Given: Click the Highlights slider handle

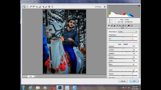Looking at the screenshot, I should (x=109, y=55).
